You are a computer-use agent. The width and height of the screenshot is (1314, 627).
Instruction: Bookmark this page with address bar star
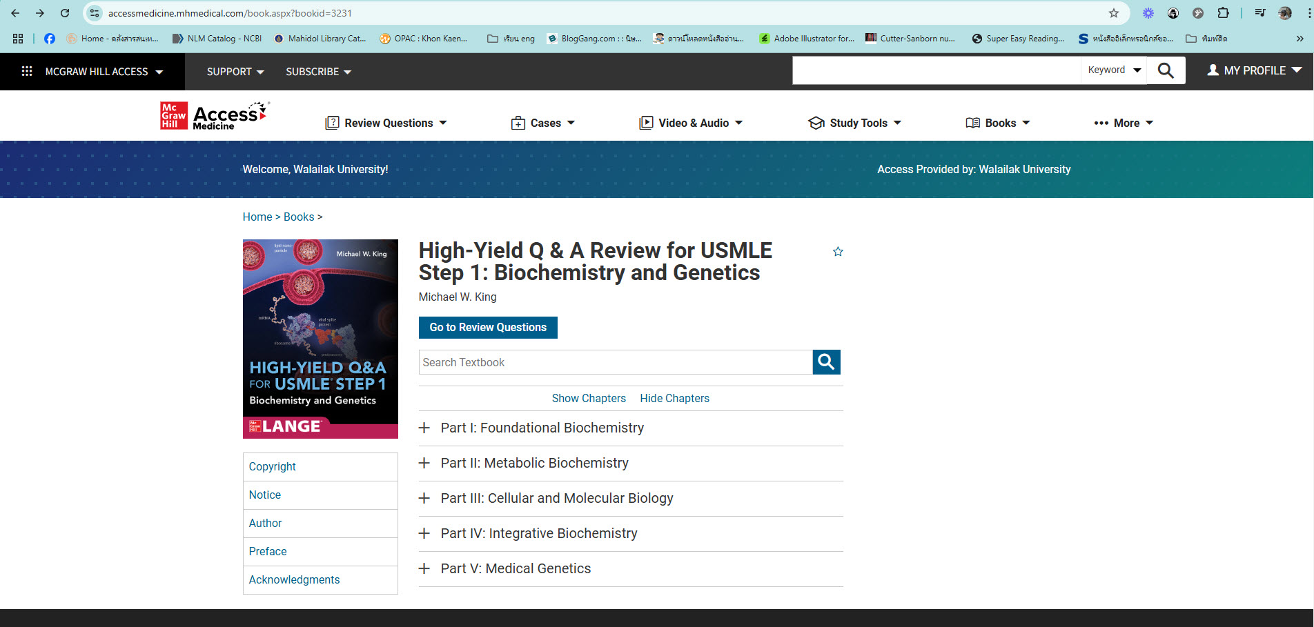pyautogui.click(x=1114, y=13)
